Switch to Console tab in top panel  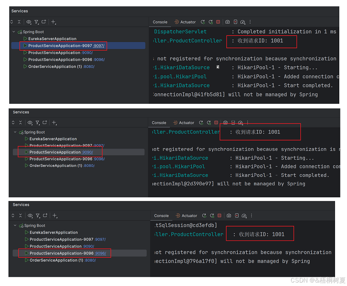[x=160, y=22]
